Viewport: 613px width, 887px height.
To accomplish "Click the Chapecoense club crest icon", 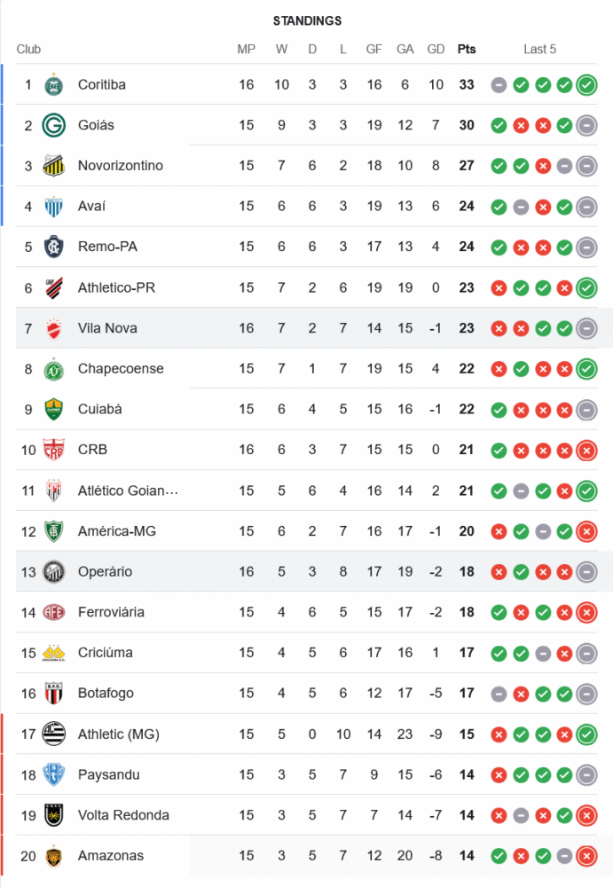I will (54, 369).
